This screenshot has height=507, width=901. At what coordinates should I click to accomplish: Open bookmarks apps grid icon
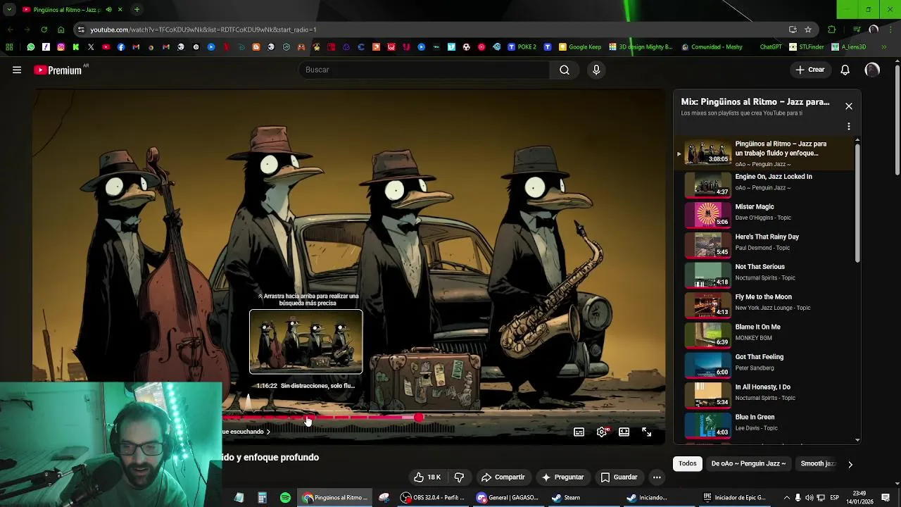pos(9,47)
